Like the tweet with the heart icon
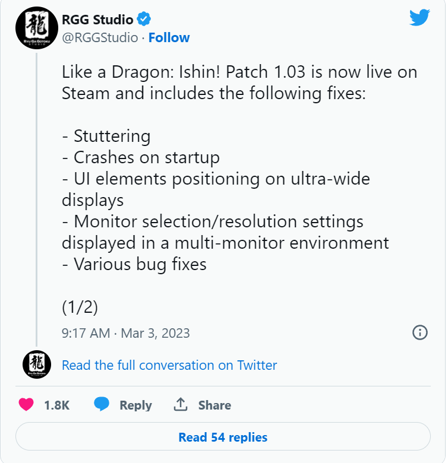This screenshot has width=448, height=463. [26, 405]
